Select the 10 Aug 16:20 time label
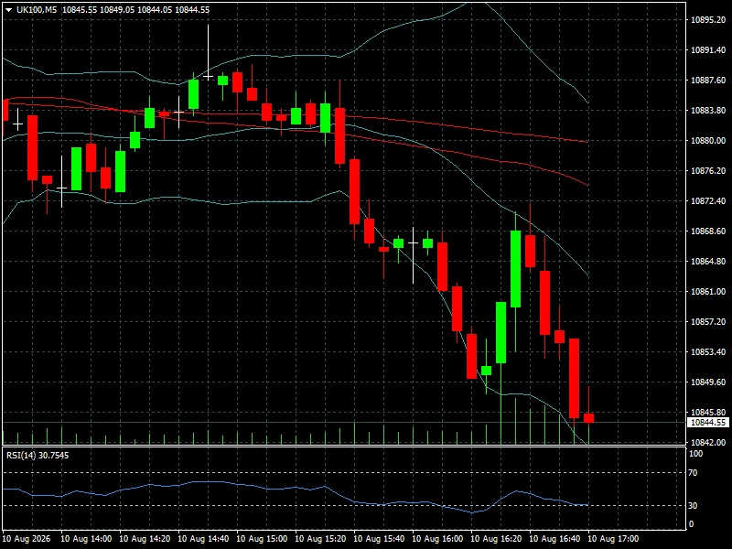 (496, 539)
